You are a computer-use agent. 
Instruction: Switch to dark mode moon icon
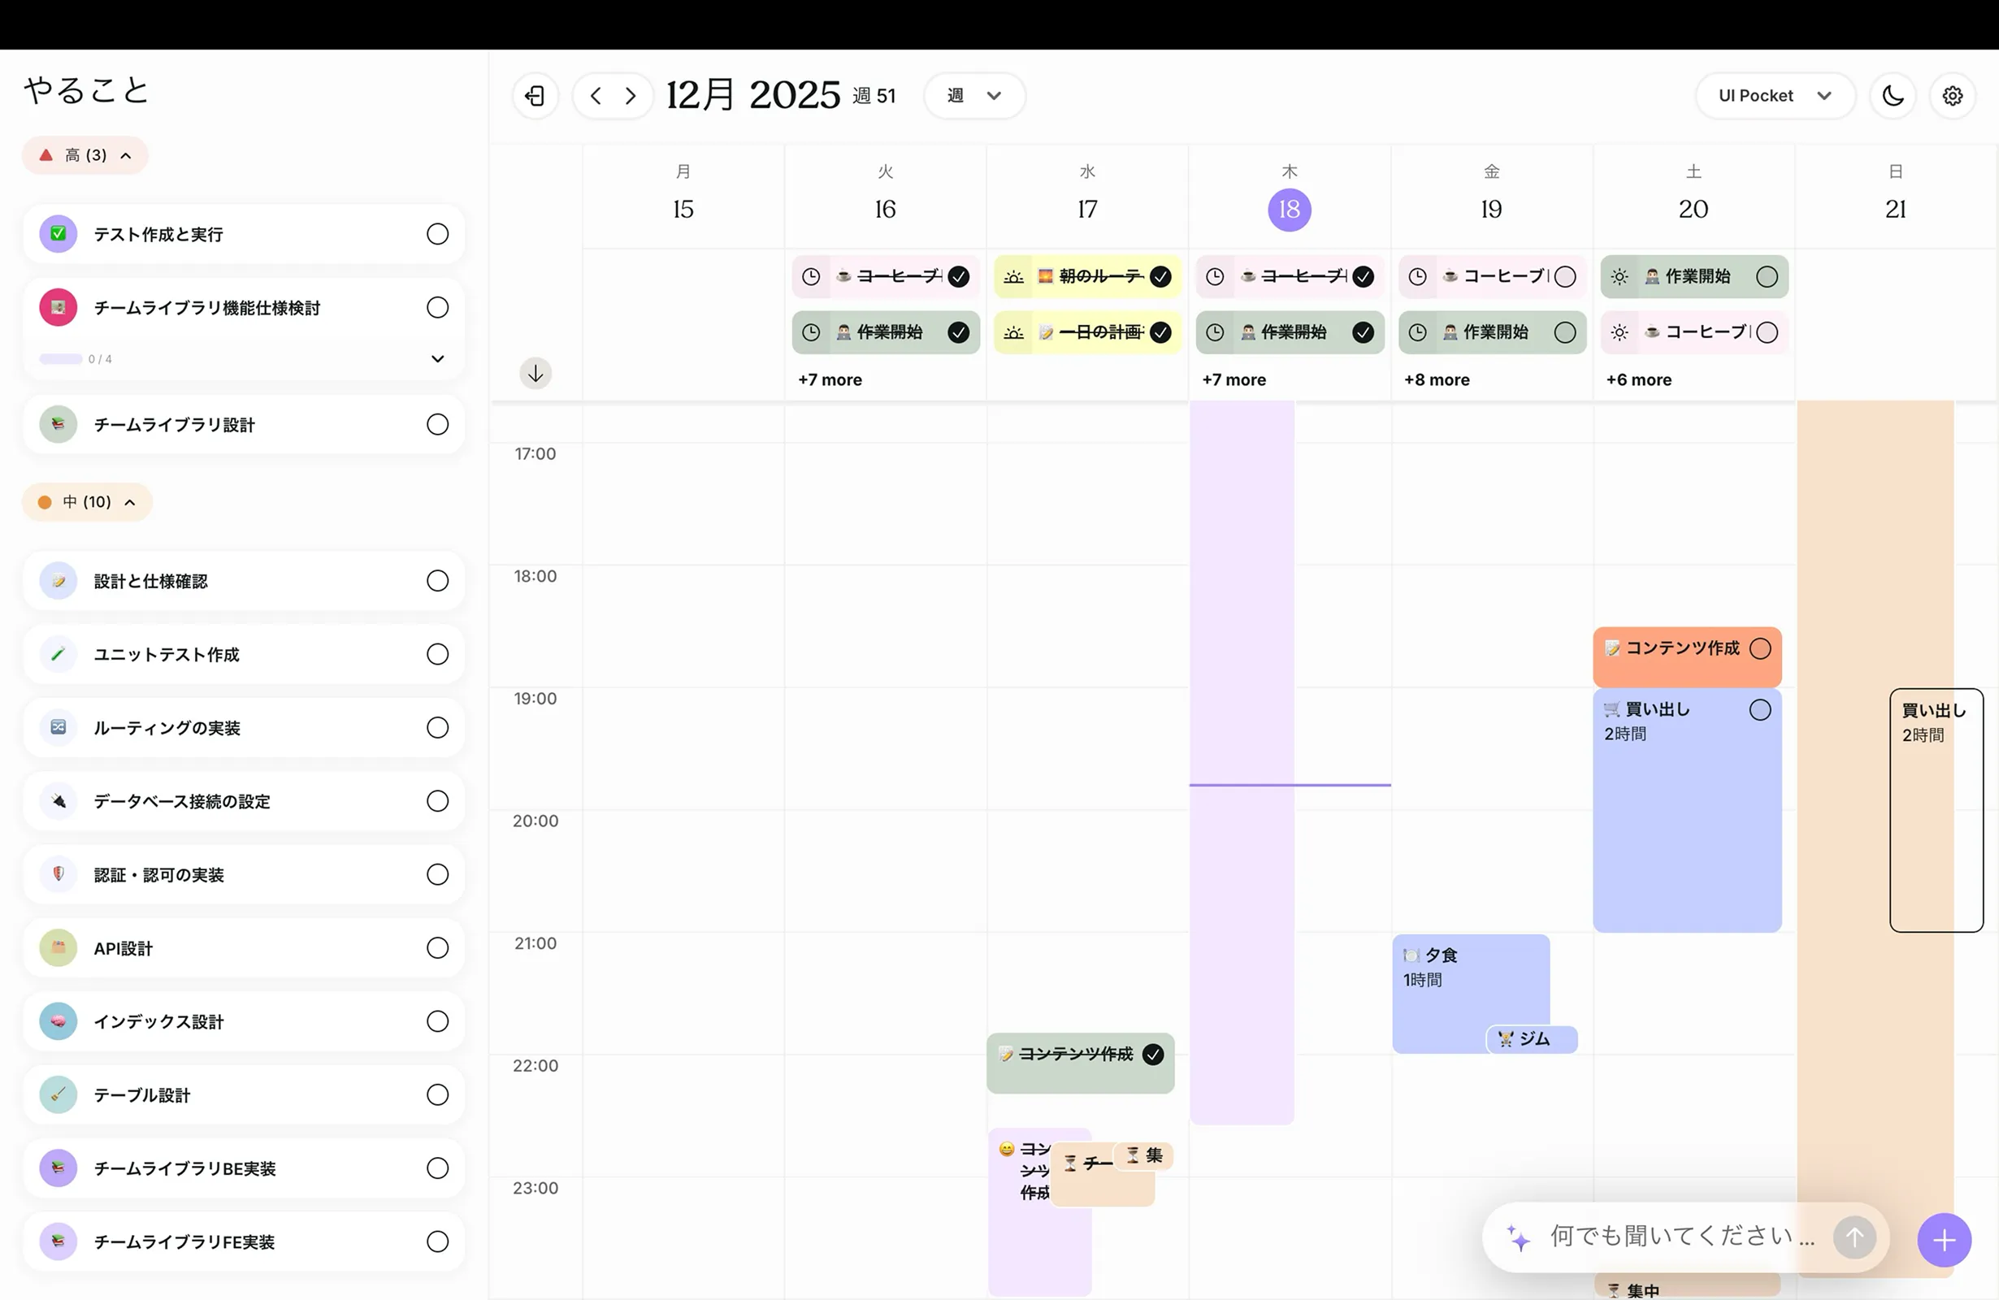(1893, 96)
